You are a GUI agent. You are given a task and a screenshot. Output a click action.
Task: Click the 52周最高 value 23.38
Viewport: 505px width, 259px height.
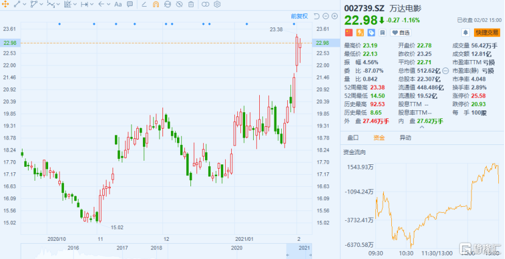[377, 87]
